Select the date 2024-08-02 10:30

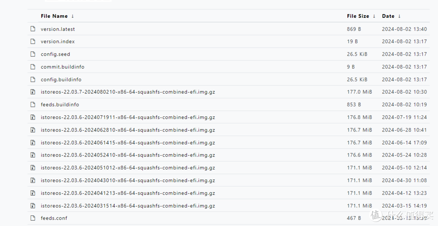click(404, 92)
